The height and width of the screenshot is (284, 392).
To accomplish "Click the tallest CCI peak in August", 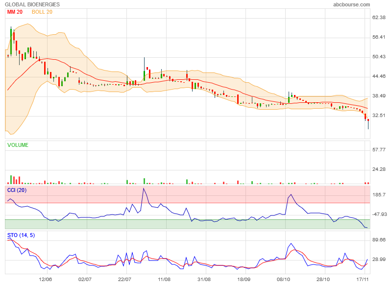I will point(144,189).
